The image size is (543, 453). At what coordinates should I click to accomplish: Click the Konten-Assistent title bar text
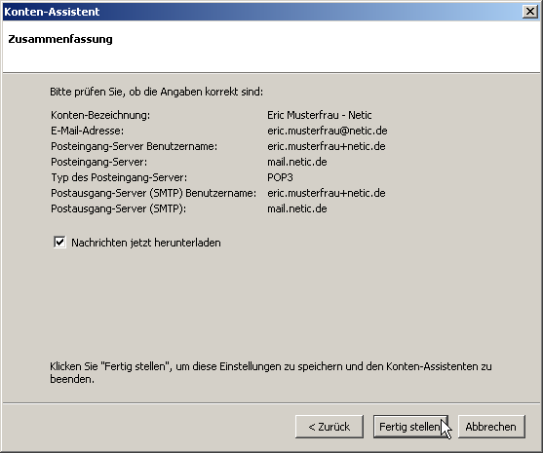click(x=52, y=12)
